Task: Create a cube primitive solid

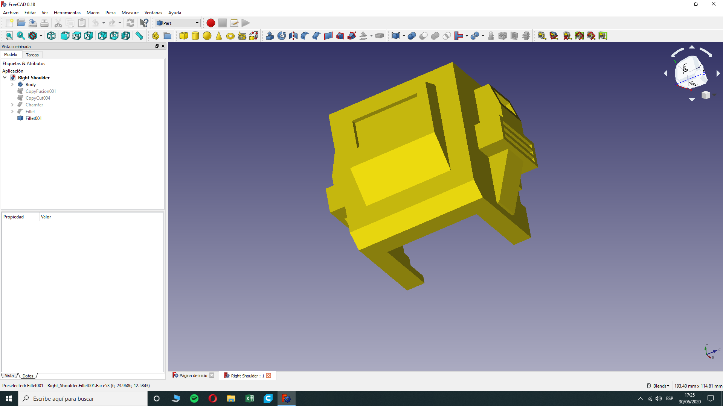Action: 184,36
